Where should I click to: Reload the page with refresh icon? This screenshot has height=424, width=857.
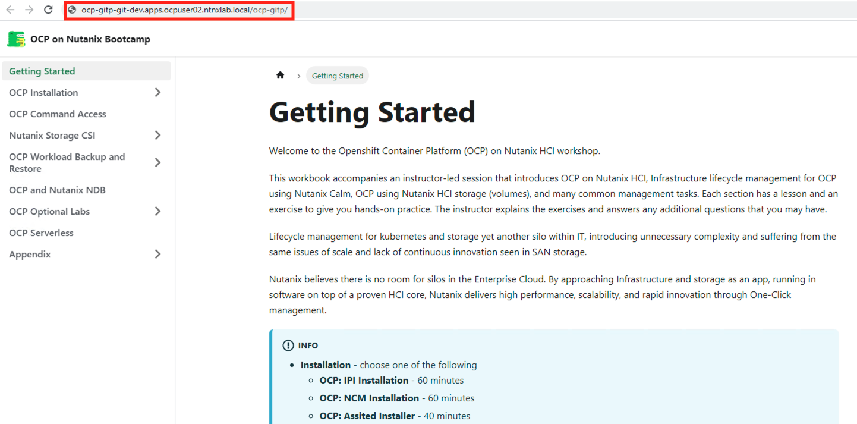[49, 10]
